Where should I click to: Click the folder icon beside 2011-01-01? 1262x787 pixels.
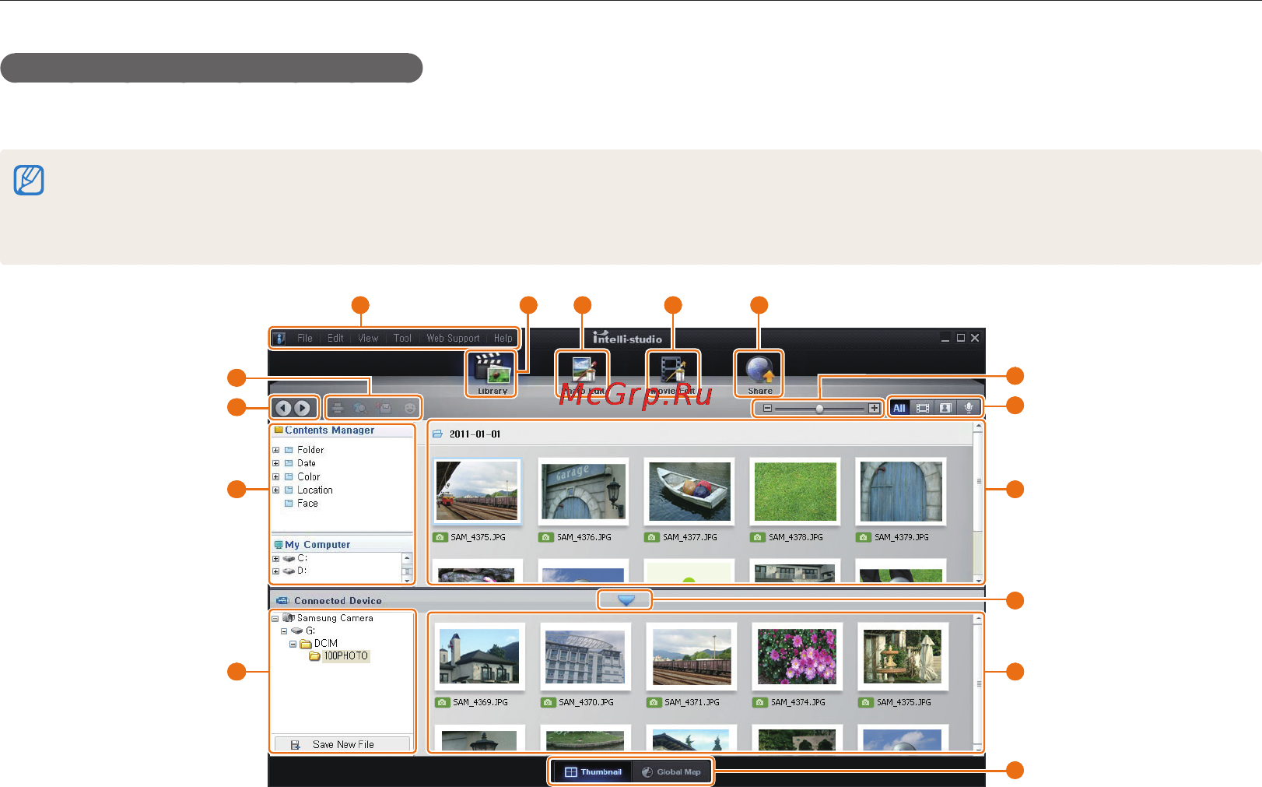[437, 434]
